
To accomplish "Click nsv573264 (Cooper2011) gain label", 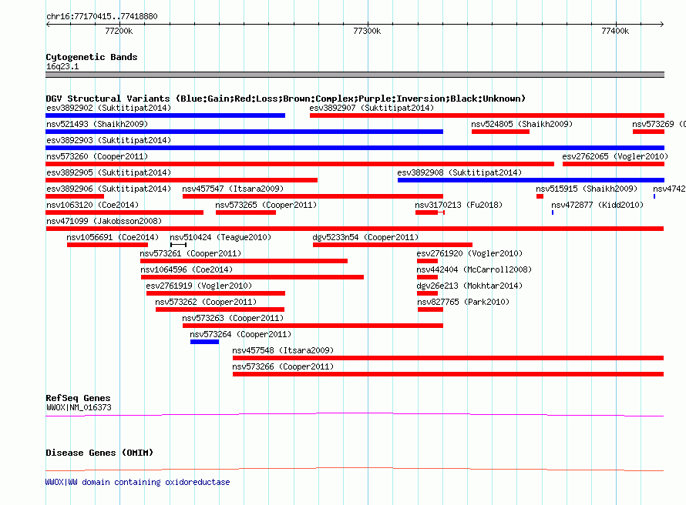I will [240, 334].
